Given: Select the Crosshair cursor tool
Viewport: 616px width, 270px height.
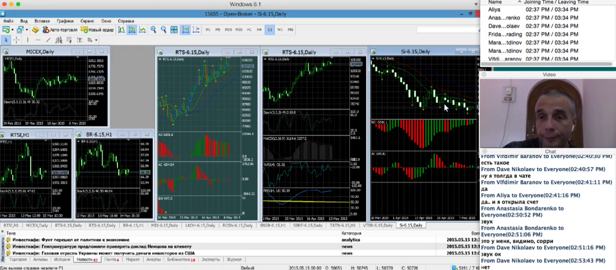Looking at the screenshot, I should [16, 40].
